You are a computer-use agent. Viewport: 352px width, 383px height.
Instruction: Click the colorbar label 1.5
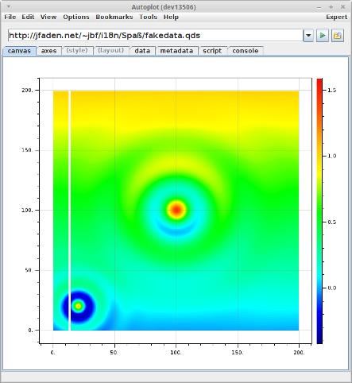click(x=332, y=91)
